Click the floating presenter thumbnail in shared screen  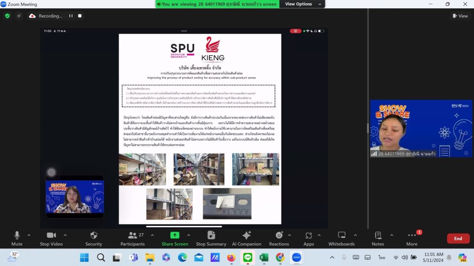(x=75, y=197)
